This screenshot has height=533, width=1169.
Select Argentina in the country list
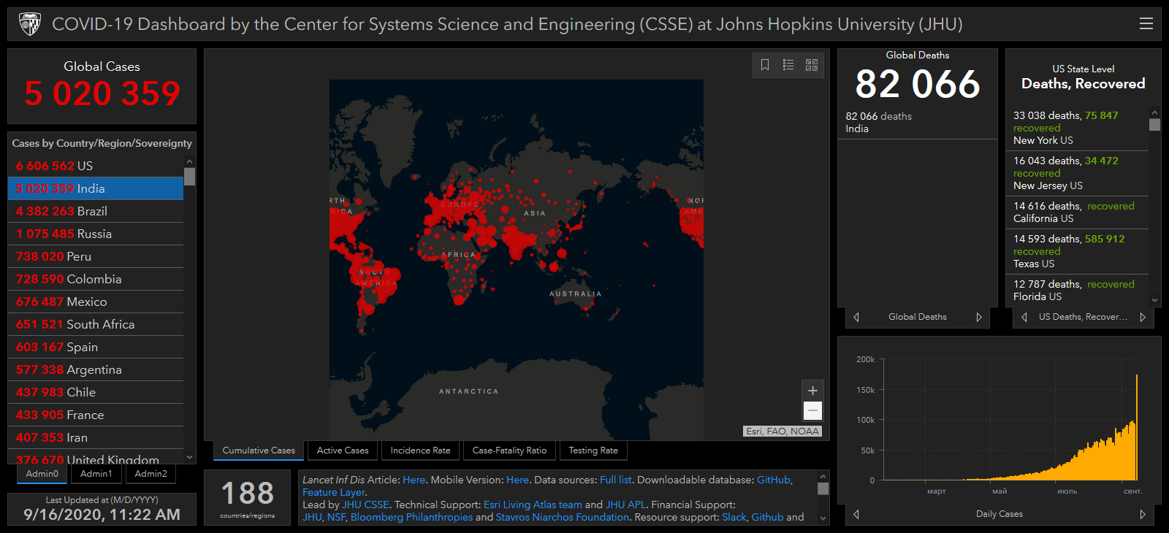tap(96, 369)
